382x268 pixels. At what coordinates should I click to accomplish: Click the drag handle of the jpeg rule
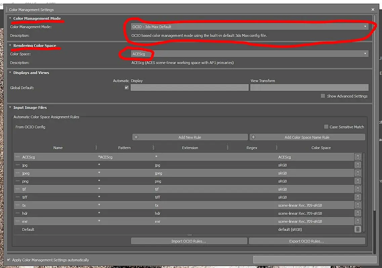click(17, 173)
